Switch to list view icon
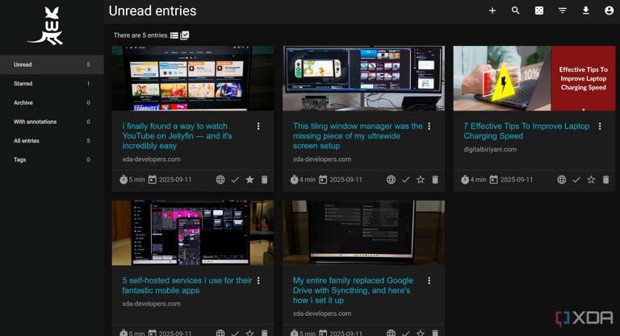 pyautogui.click(x=174, y=35)
